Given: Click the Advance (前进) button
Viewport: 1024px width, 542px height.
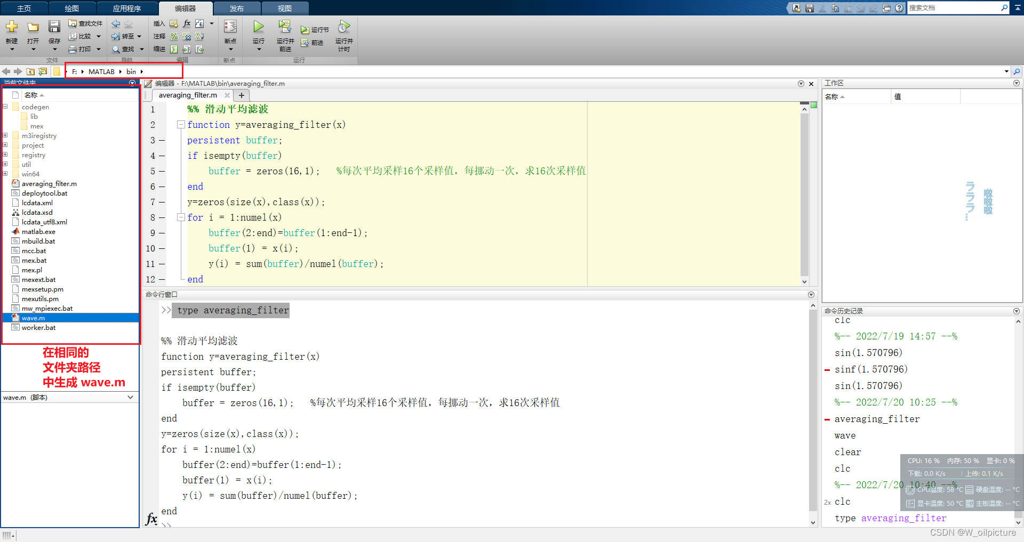Looking at the screenshot, I should (312, 43).
